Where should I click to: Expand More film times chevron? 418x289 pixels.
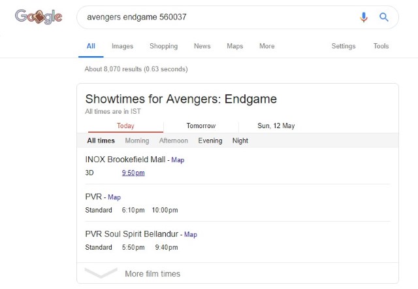pyautogui.click(x=101, y=273)
